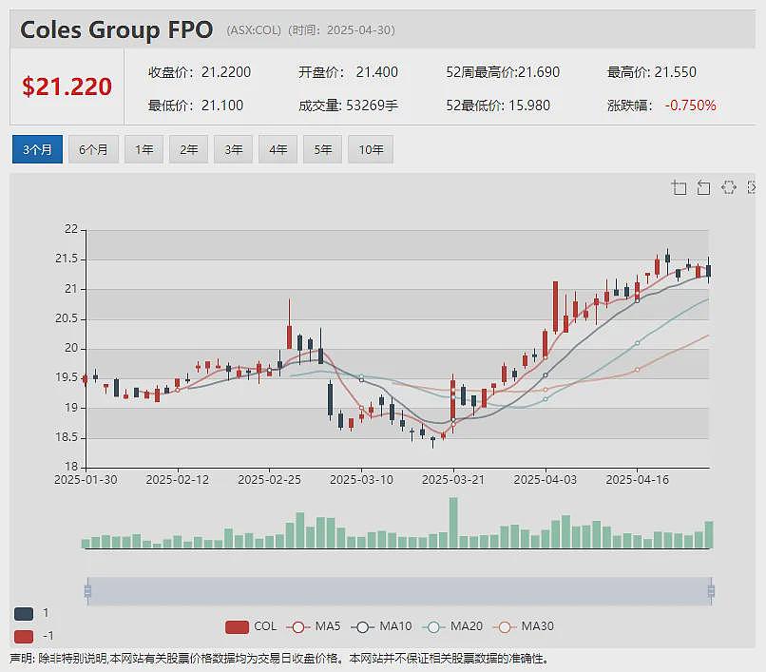Toggle the red '-1' visual map swatch
This screenshot has width=766, height=672.
(x=24, y=636)
